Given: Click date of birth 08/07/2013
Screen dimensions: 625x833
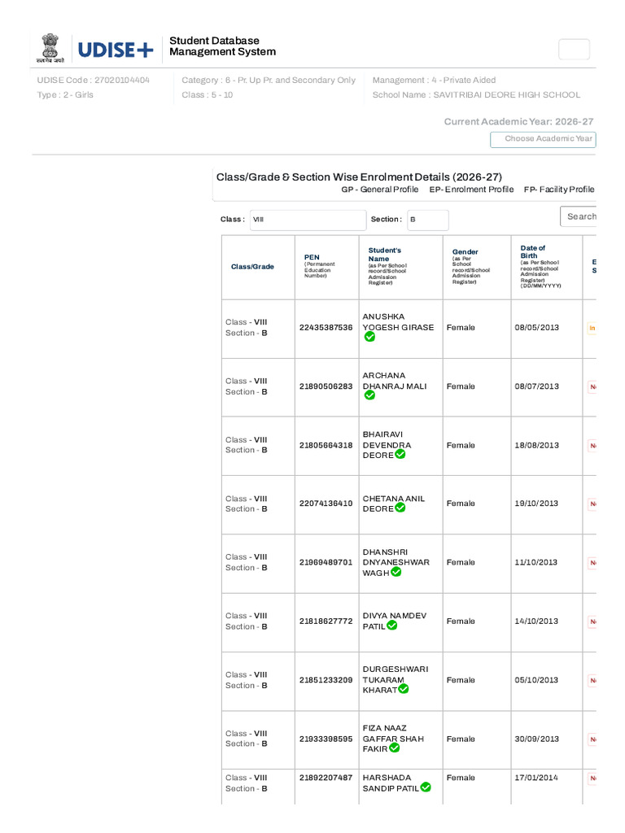Looking at the screenshot, I should 536,386.
